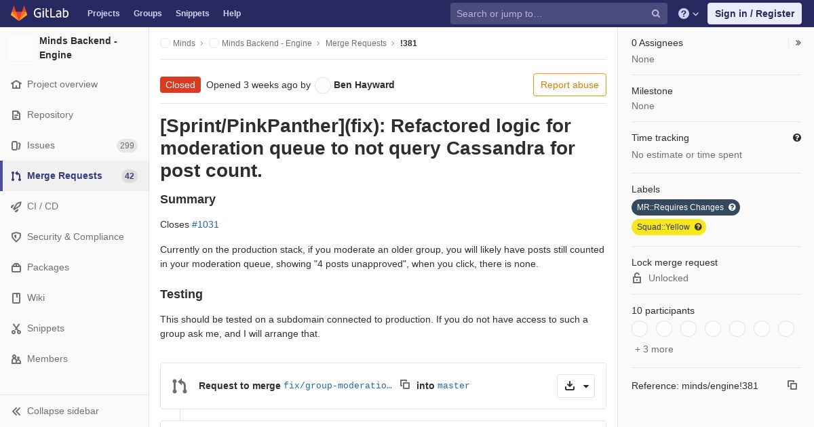814x427 pixels.
Task: Open the download dropdown button
Action: coord(576,386)
